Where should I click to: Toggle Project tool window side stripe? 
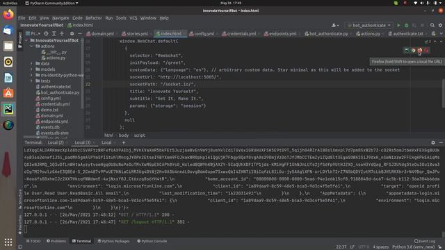tap(20, 40)
